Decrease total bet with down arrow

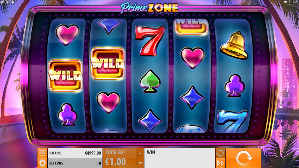click(140, 163)
